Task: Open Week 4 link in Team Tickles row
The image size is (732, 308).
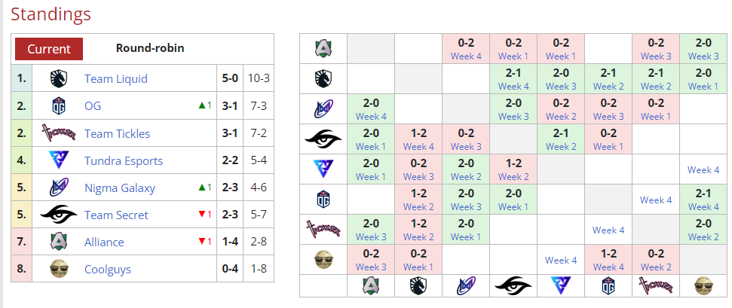Action: pyautogui.click(x=608, y=230)
